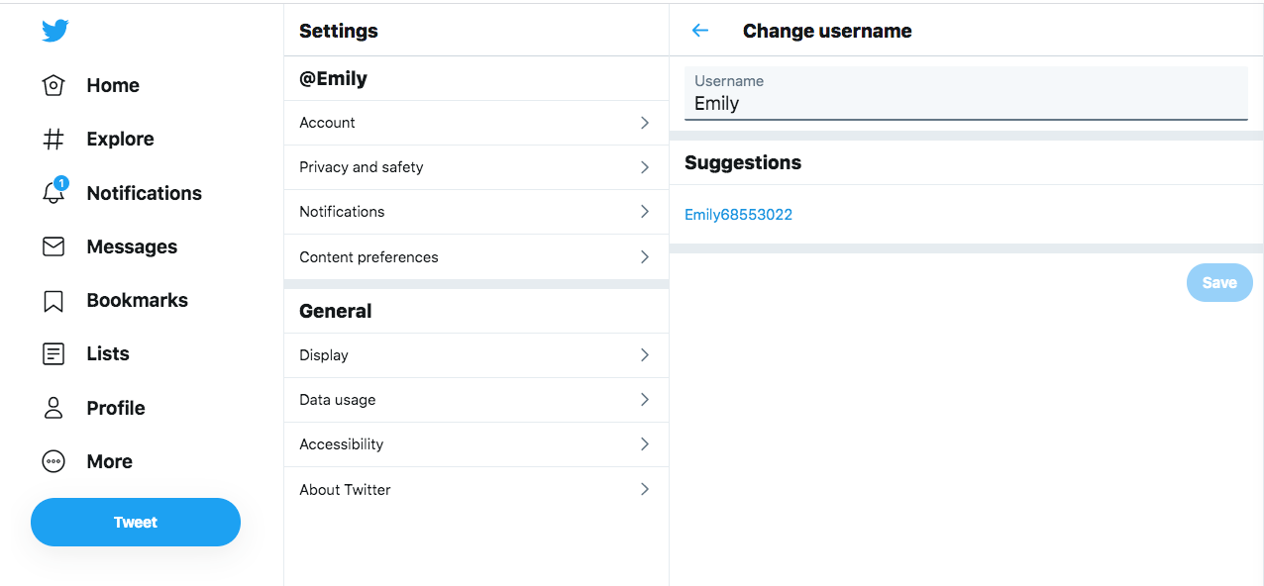Expand the Privacy and safety chevron
1264x586 pixels.
(645, 167)
